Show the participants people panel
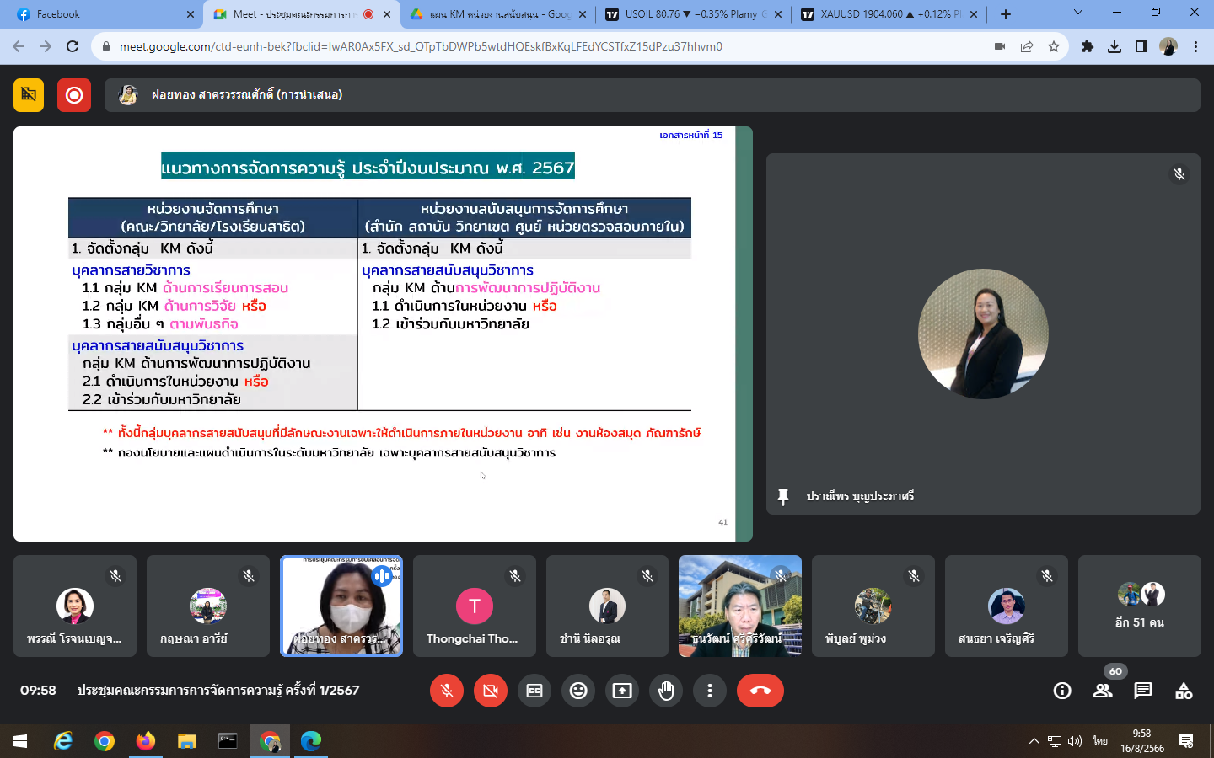The image size is (1214, 758). (x=1103, y=691)
